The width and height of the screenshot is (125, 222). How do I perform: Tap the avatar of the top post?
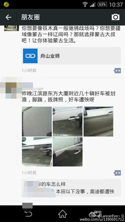(x=12, y=28)
